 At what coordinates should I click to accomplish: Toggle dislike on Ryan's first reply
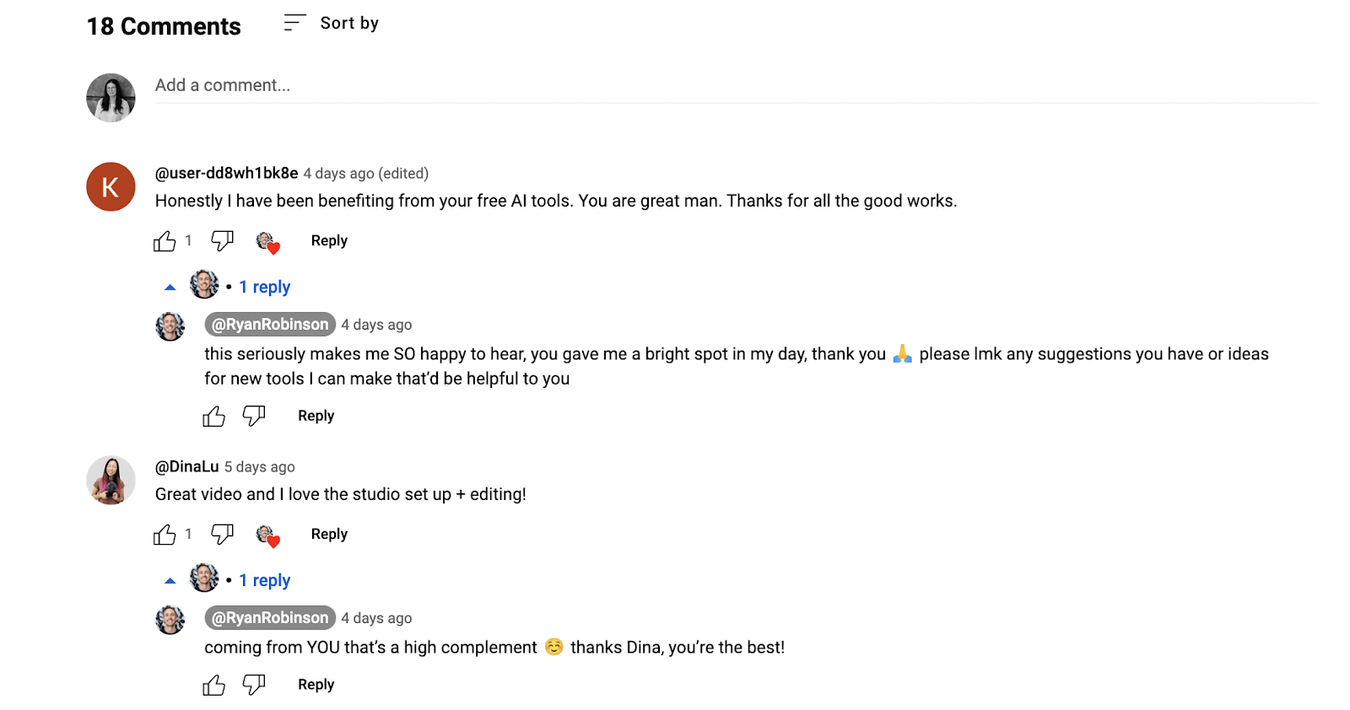coord(254,416)
